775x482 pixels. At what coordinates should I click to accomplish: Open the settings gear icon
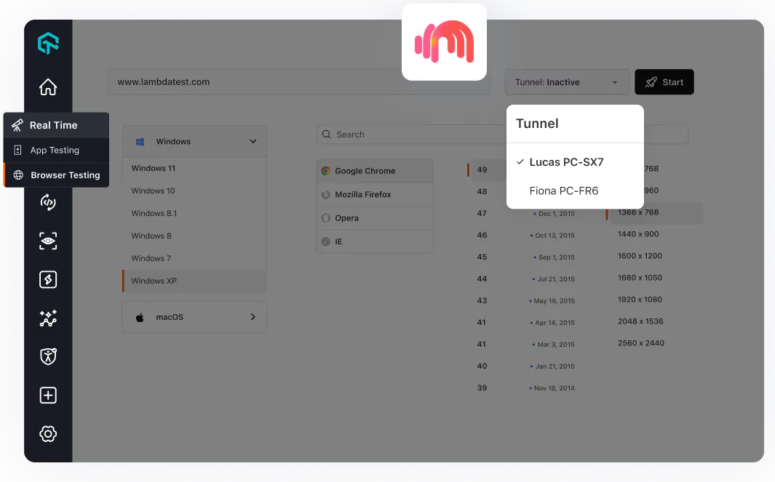[x=48, y=433]
